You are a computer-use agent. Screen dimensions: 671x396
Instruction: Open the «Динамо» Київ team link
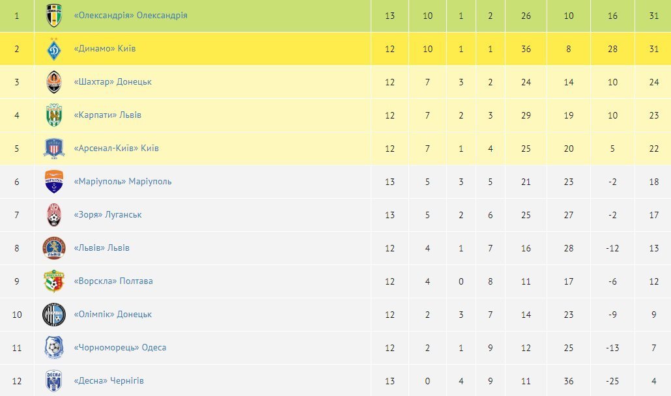[x=105, y=49]
